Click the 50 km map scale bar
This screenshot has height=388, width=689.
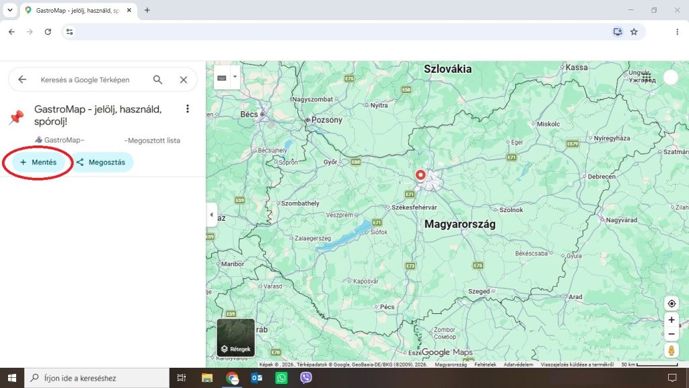coord(649,364)
